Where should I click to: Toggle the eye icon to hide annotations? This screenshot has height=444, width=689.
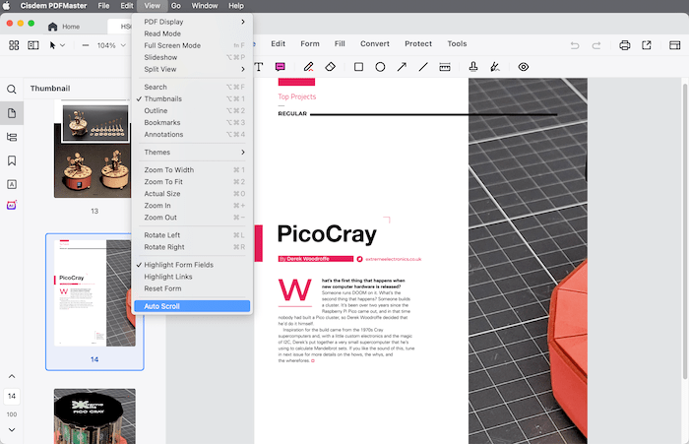tap(524, 67)
